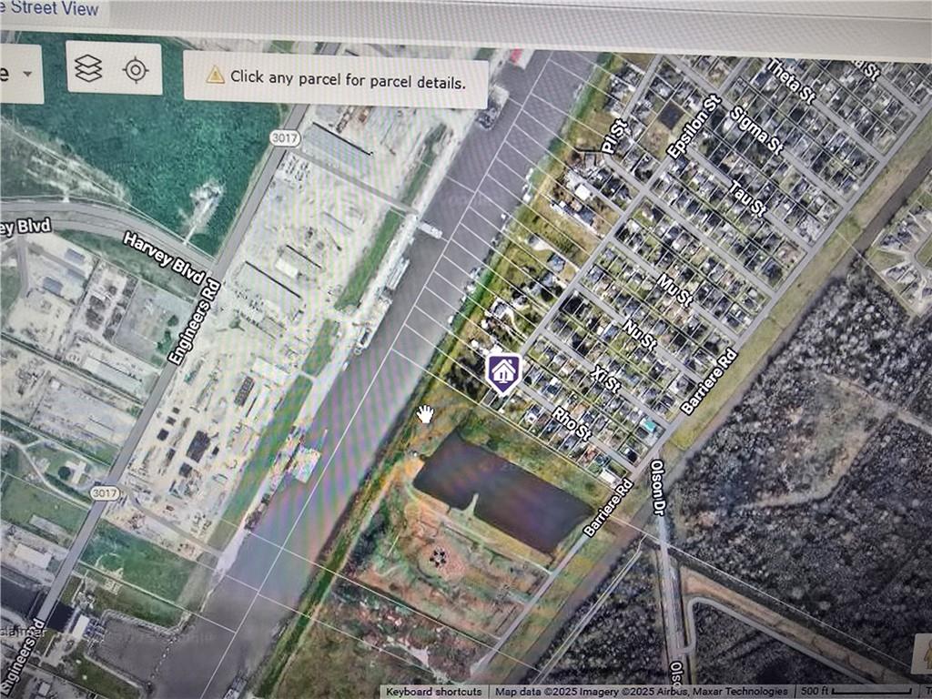Click the lower 3017 route shield
932x699 pixels.
[x=104, y=492]
